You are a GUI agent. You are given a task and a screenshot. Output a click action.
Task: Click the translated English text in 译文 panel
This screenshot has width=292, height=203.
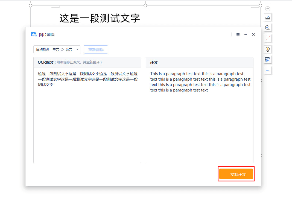click(x=200, y=82)
